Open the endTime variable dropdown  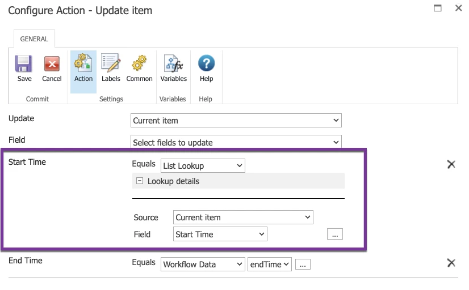coord(270,265)
